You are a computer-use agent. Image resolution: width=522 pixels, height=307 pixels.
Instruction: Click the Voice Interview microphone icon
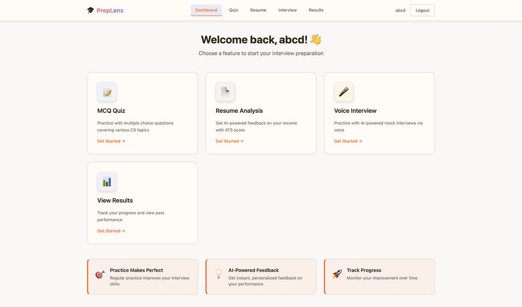click(x=344, y=92)
